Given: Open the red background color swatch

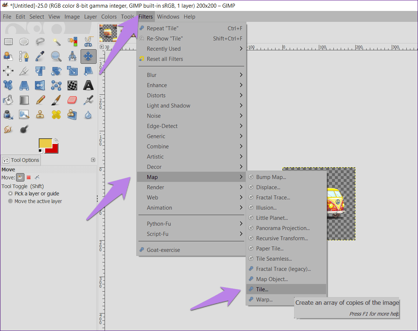Looking at the screenshot, I should pyautogui.click(x=54, y=149).
